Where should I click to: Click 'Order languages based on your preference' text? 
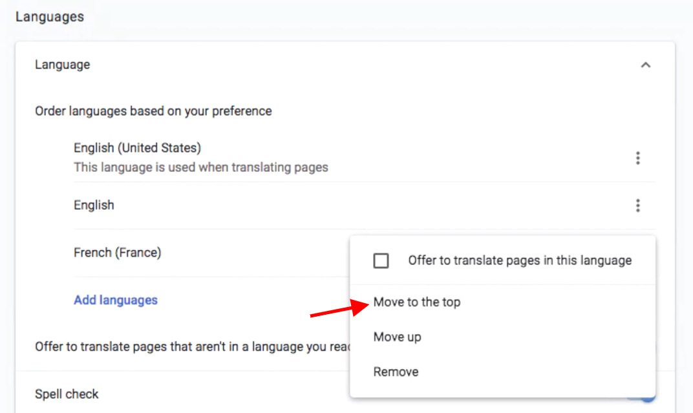point(153,111)
